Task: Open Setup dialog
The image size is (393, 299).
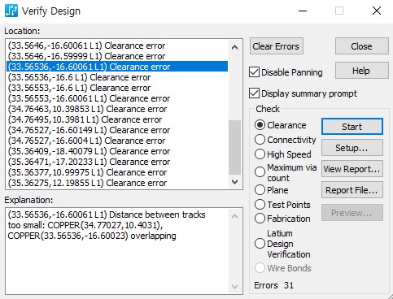Action: coord(352,148)
